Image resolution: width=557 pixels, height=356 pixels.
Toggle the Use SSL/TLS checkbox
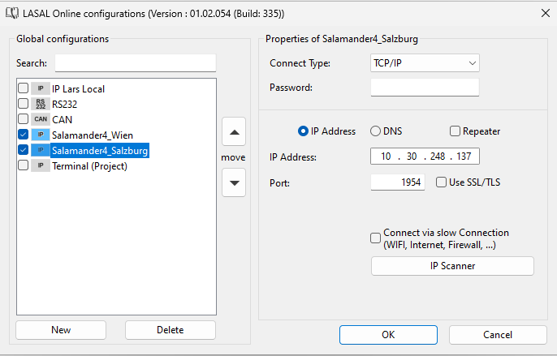tap(442, 182)
